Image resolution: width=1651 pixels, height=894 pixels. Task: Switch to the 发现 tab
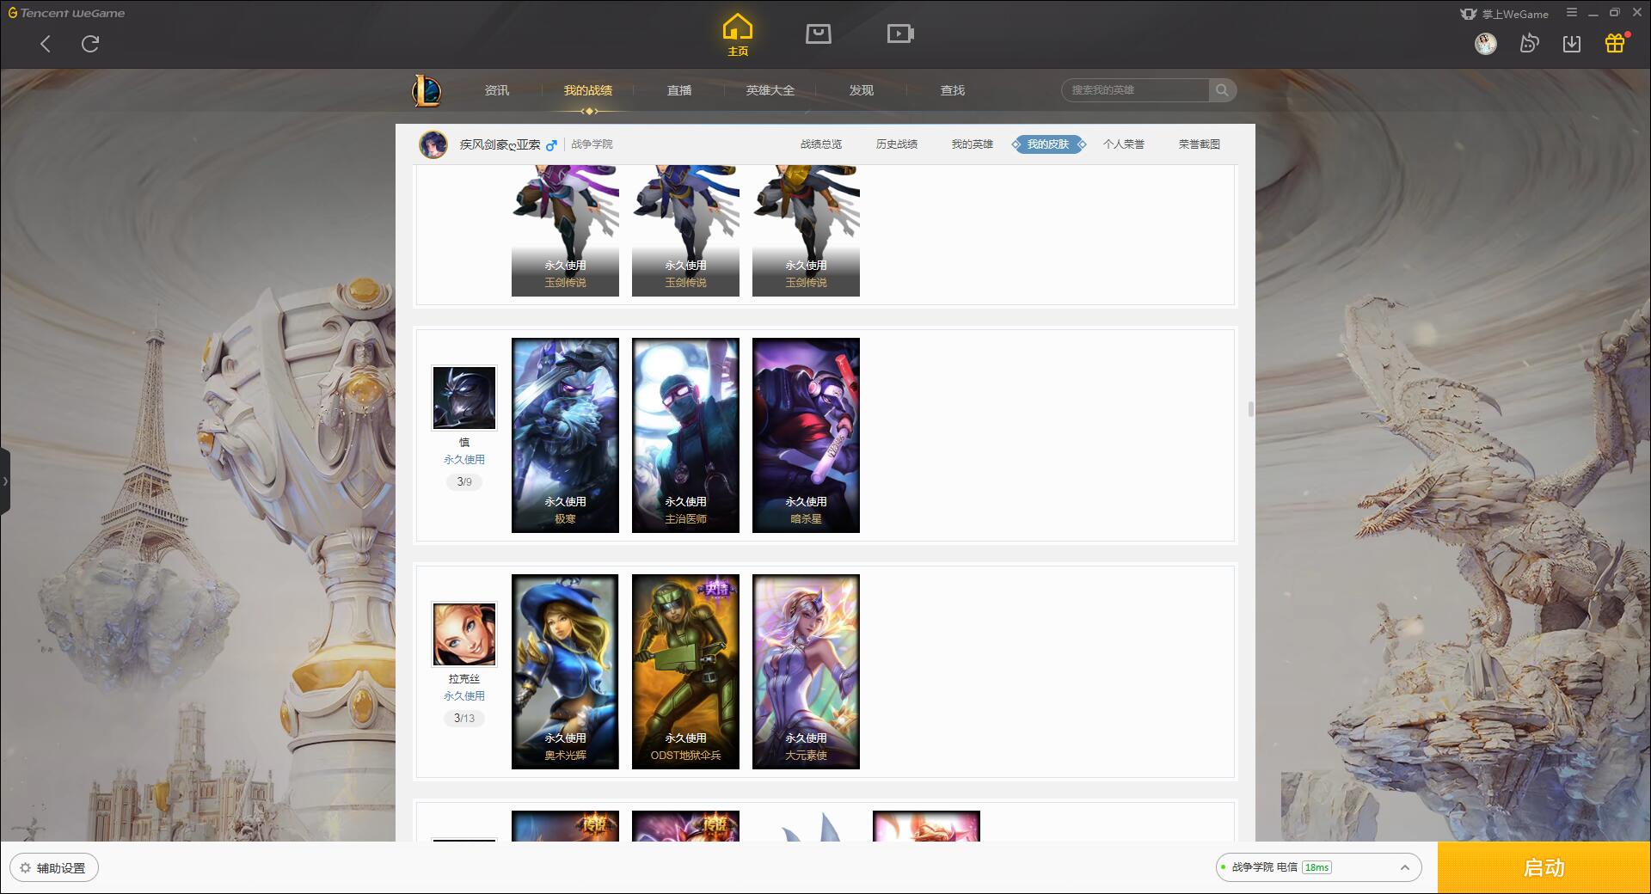tap(862, 90)
